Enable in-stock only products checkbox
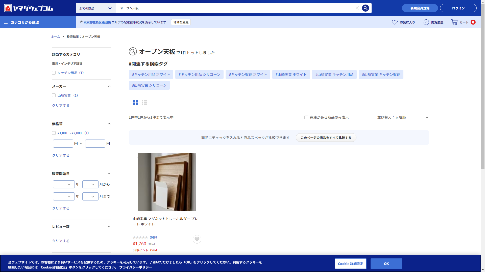Screen dimensions: 485x272 click(x=306, y=117)
